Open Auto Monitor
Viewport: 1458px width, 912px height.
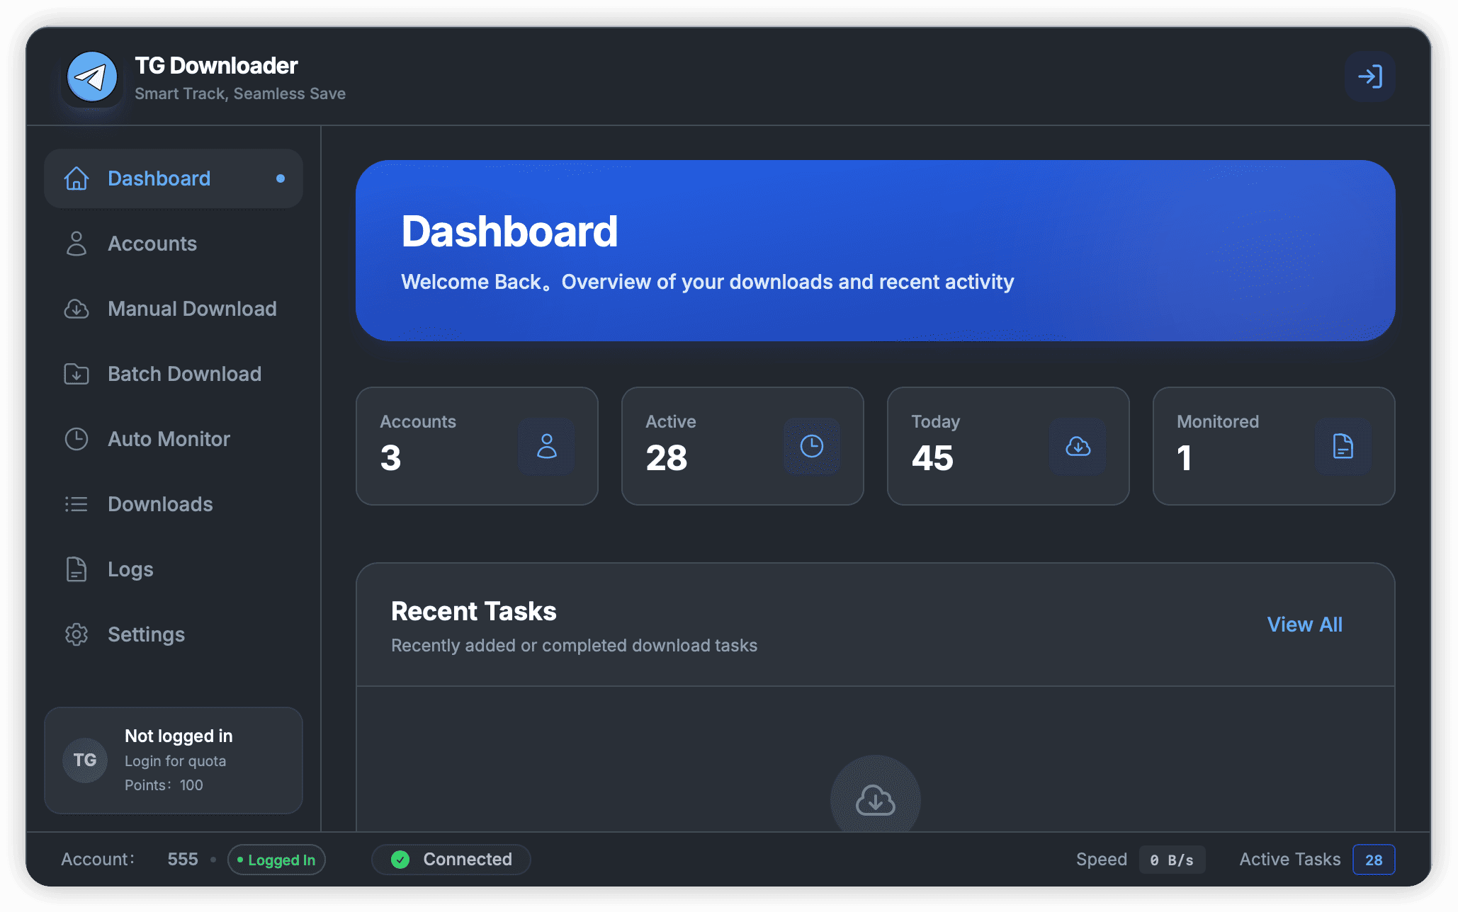(169, 439)
